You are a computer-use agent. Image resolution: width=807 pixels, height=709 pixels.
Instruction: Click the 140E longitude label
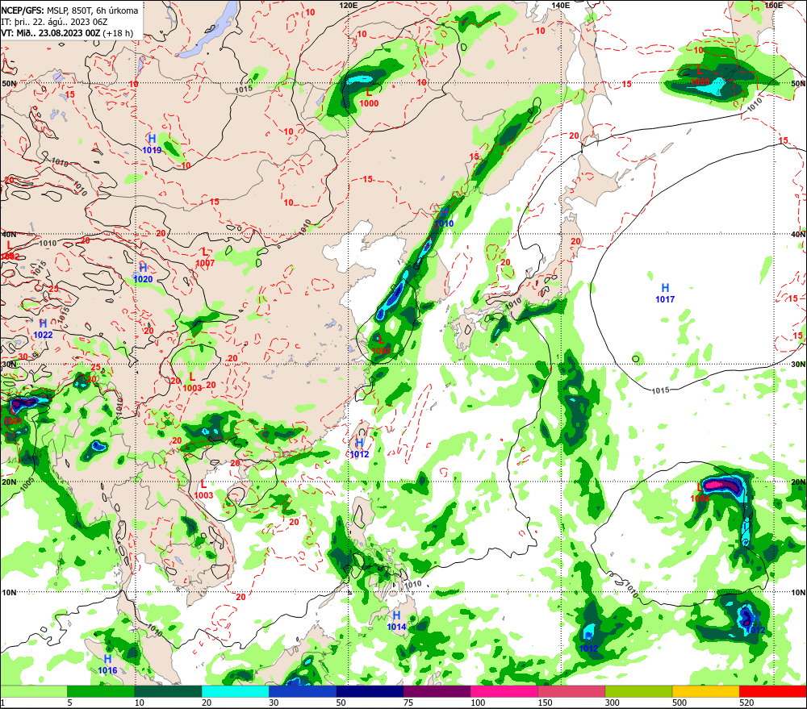[x=561, y=5]
